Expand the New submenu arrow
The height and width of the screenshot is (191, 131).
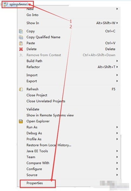(117, 9)
